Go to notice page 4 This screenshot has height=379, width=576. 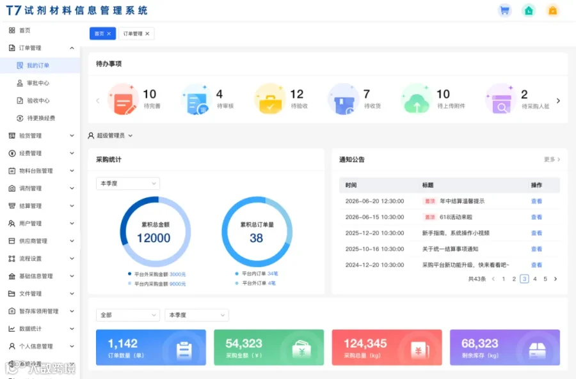point(535,279)
